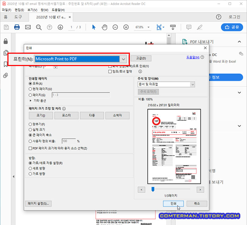
Task: Select the All pages radio button
Action: (x=30, y=84)
